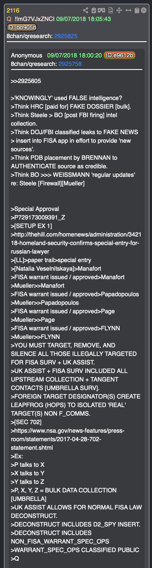Click the clipboard checkmark icon

pos(94,11)
